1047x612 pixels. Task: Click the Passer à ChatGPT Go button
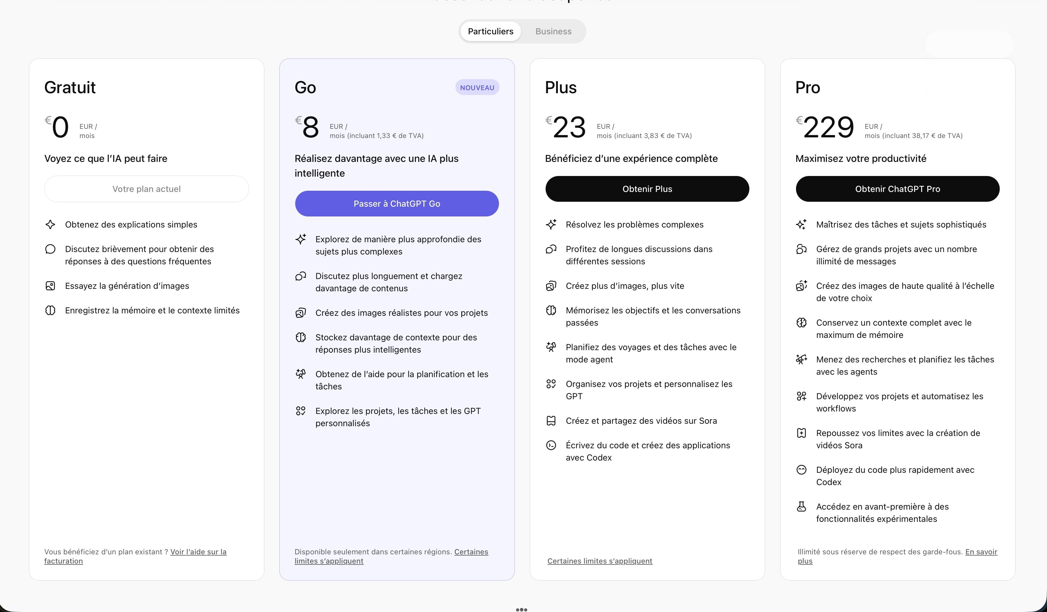(x=396, y=204)
